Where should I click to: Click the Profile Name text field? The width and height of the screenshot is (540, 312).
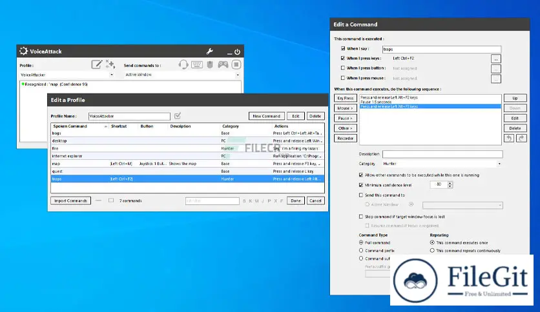(x=129, y=116)
